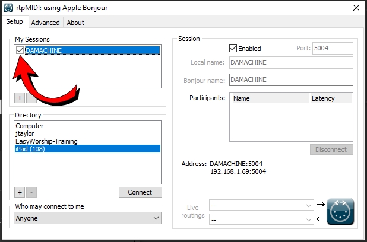This screenshot has height=242, width=367.
Task: Open the 'Who may connect to me' dropdown
Action: (87, 218)
